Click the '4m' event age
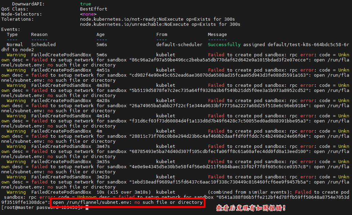This screenshot has height=215, width=352. 99,131
